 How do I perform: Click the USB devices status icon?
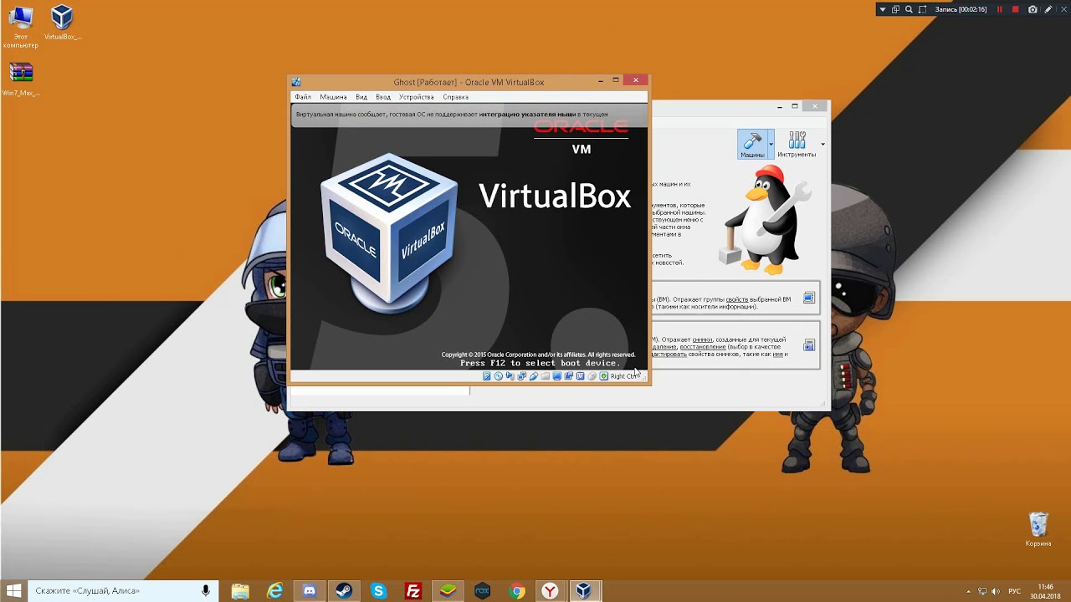(x=534, y=376)
